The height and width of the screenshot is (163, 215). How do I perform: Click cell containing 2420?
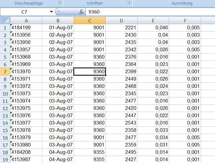point(121,108)
